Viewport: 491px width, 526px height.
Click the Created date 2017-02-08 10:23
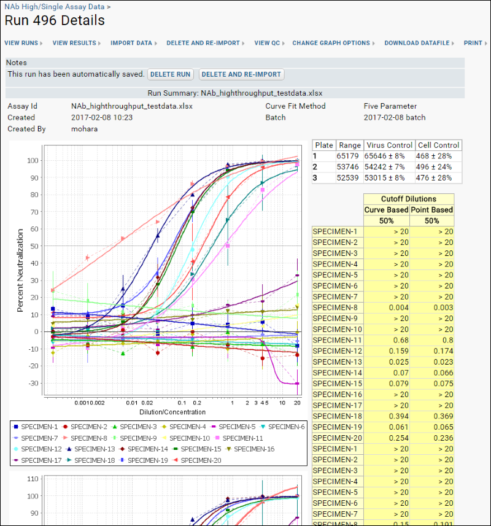tap(102, 118)
